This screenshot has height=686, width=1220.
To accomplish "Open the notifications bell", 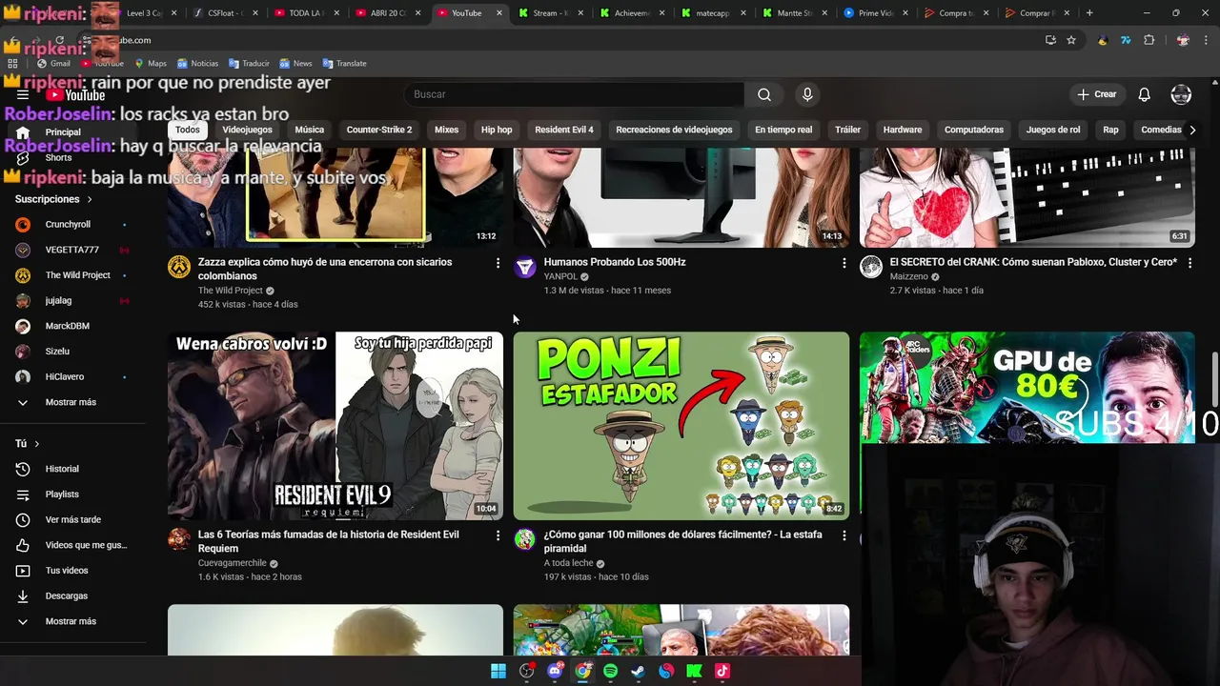I will (x=1144, y=94).
